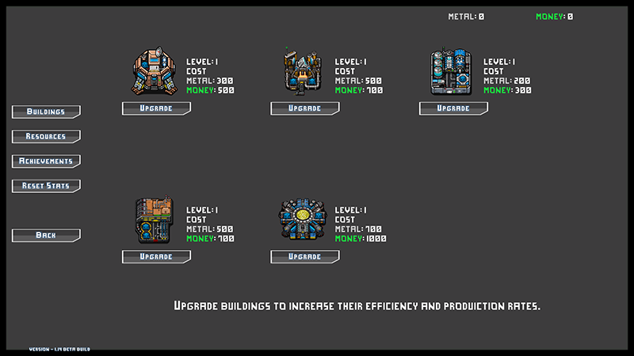634x356 pixels.
Task: Open the Achievements menu
Action: [46, 161]
